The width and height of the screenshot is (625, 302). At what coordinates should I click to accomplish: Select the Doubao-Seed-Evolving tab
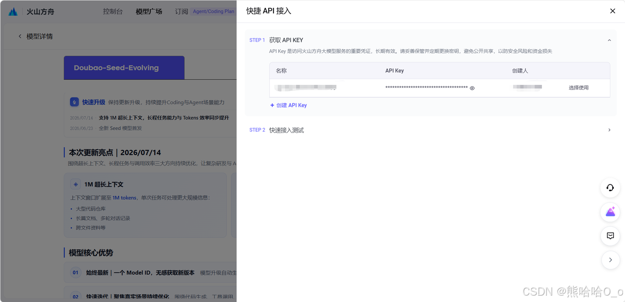pyautogui.click(x=124, y=68)
